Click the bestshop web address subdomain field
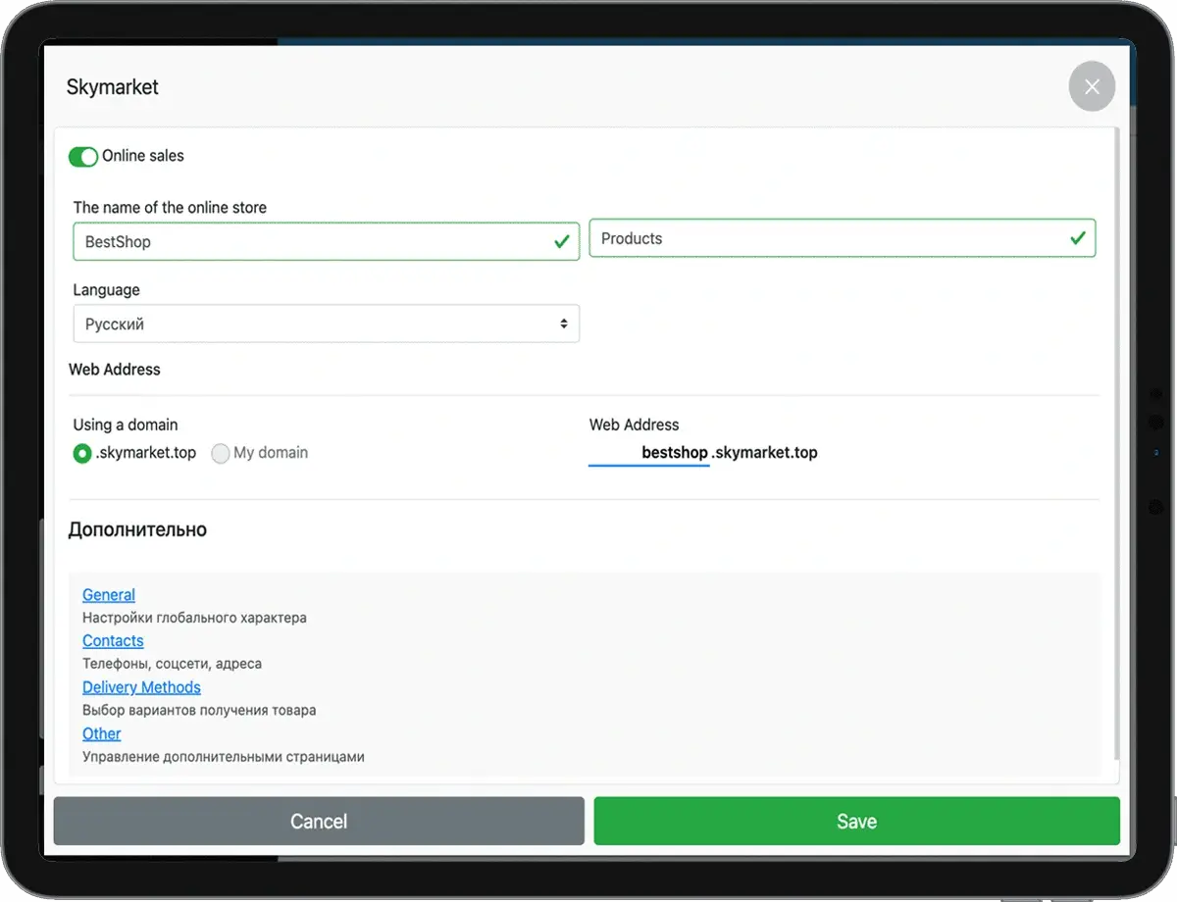The image size is (1177, 902). 649,453
